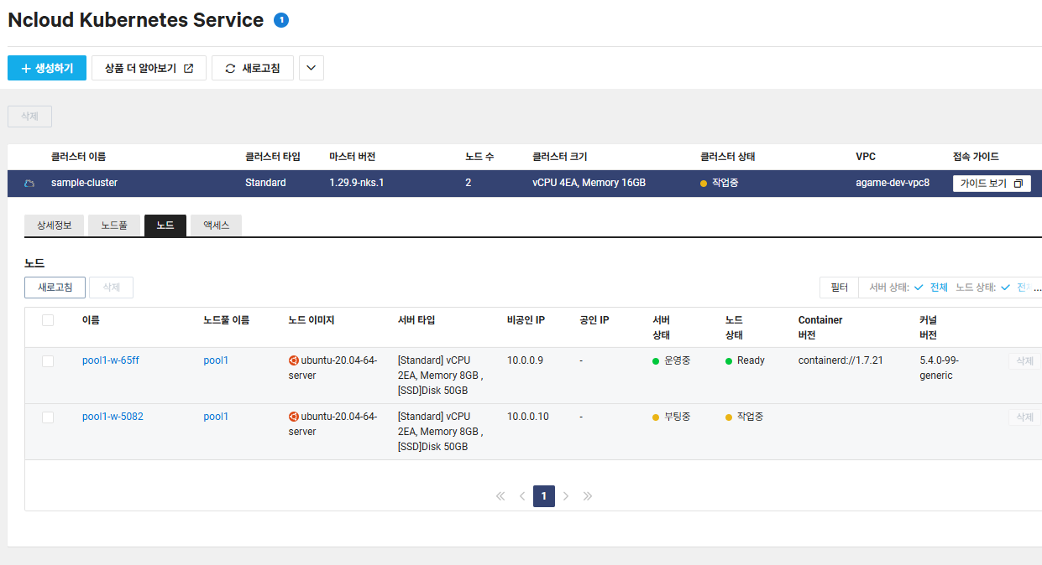Click the 노드 이미지 column header
1042x565 pixels.
(x=312, y=320)
